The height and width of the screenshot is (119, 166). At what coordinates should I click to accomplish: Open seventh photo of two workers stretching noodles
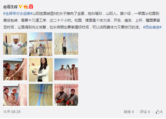point(15,95)
